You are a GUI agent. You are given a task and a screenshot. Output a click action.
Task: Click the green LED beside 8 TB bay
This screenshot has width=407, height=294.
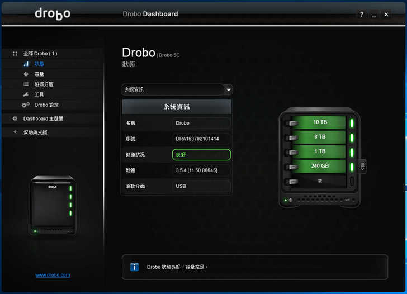[352, 137]
